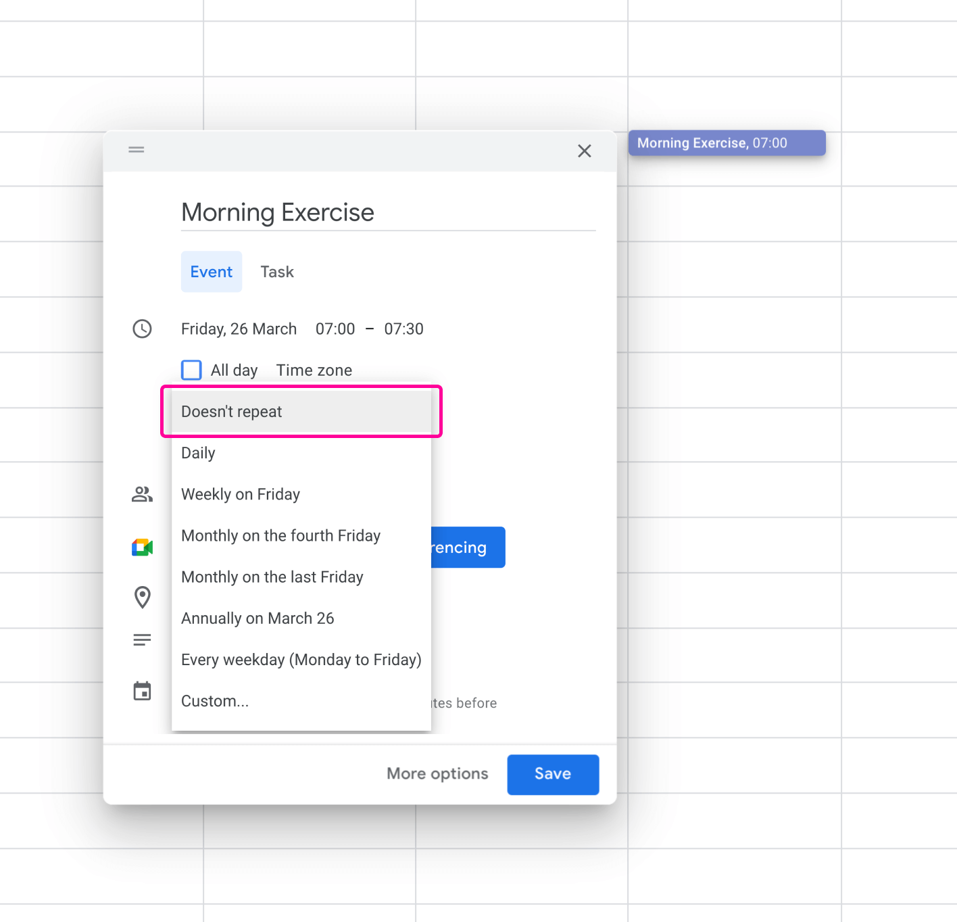Click the drag handle at dialog top
The width and height of the screenshot is (957, 922).
[137, 149]
